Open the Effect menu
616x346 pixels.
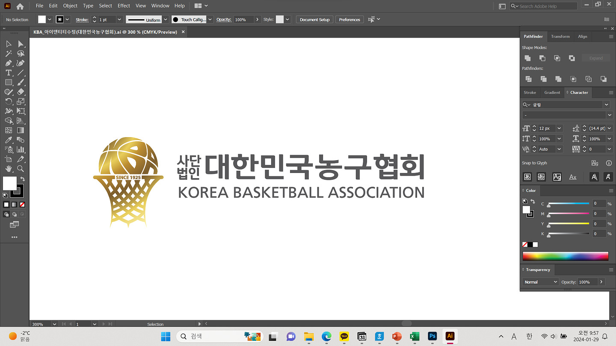(x=124, y=6)
